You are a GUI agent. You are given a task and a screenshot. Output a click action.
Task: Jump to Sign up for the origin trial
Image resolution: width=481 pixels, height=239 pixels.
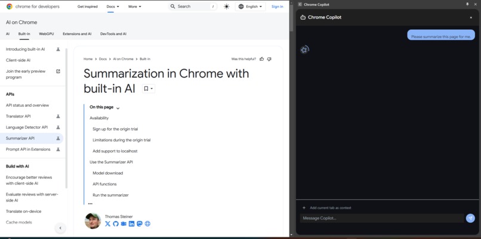tap(115, 129)
